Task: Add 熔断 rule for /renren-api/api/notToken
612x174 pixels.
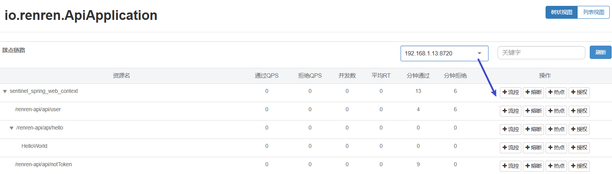Action: [x=533, y=166]
